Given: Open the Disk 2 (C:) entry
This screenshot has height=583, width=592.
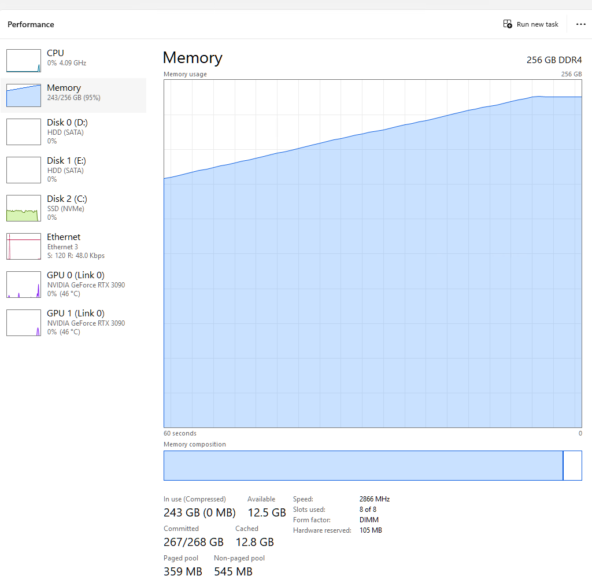Looking at the screenshot, I should tap(73, 208).
